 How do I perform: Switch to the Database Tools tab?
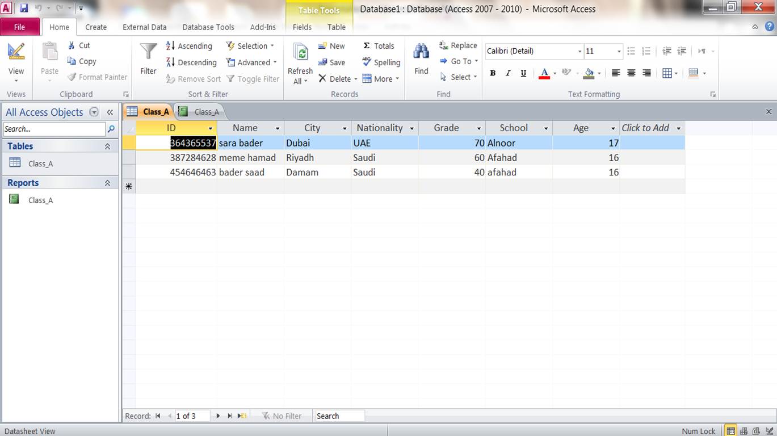point(208,27)
